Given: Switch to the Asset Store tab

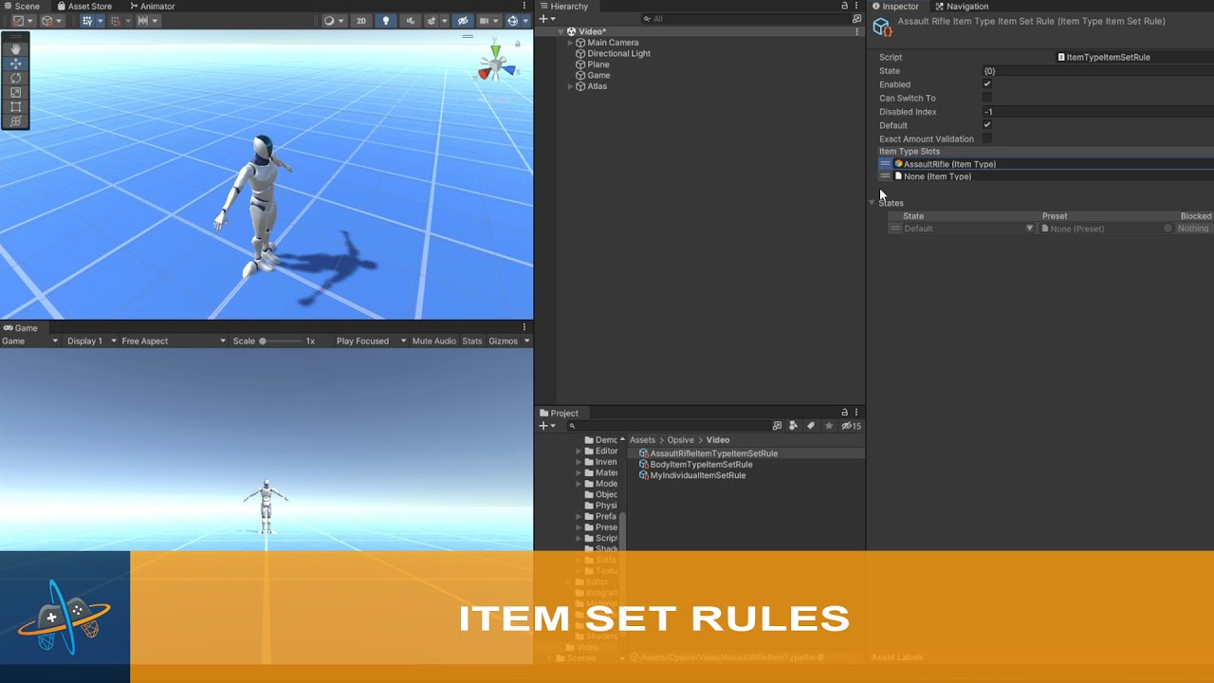Looking at the screenshot, I should click(83, 6).
